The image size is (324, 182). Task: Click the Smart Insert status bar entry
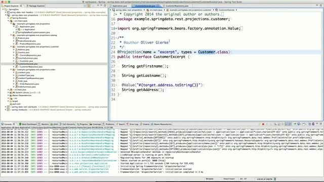click(229, 179)
